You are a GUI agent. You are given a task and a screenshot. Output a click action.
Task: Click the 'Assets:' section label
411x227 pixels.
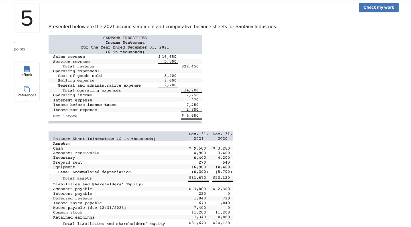tap(61, 144)
